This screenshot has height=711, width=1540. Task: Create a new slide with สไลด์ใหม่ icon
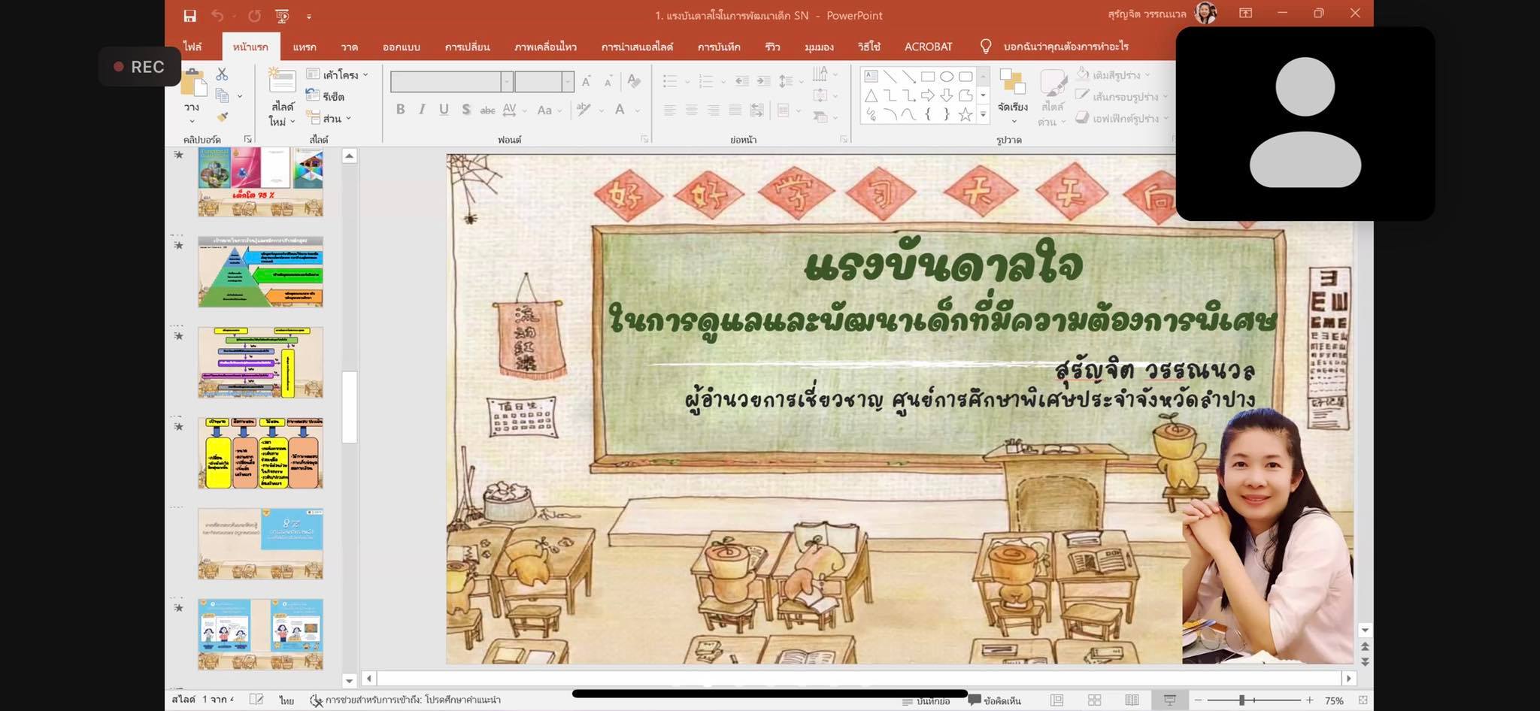coord(282,81)
